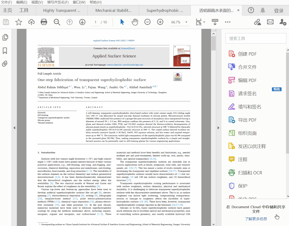289x226 pixels.
Task: Open the fit page scrolling options
Action: pyautogui.click(x=200, y=22)
